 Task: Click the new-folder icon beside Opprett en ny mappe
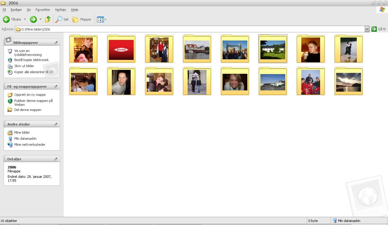point(10,95)
